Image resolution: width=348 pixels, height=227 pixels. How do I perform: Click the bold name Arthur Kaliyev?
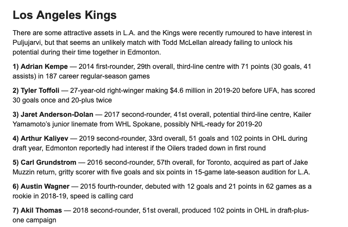44,138
